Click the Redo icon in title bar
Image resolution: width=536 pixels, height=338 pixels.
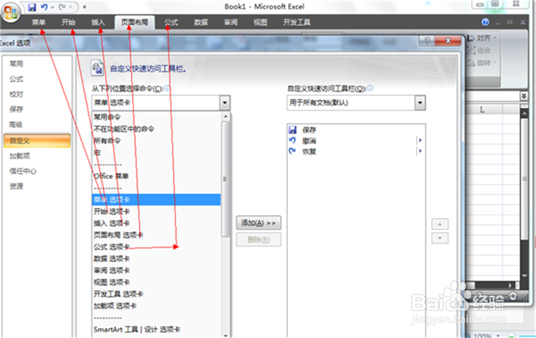tap(62, 7)
